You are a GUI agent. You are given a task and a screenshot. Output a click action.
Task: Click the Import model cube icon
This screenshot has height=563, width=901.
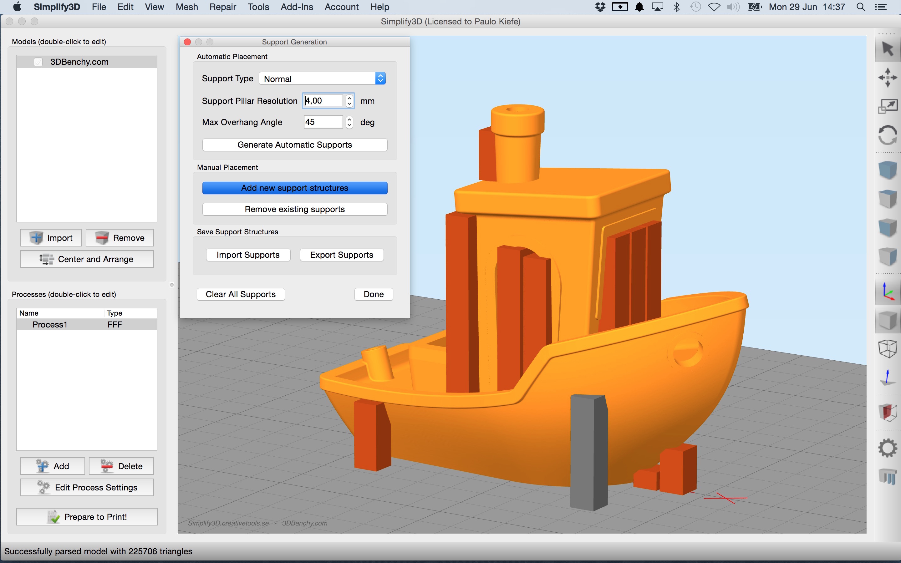coord(37,238)
